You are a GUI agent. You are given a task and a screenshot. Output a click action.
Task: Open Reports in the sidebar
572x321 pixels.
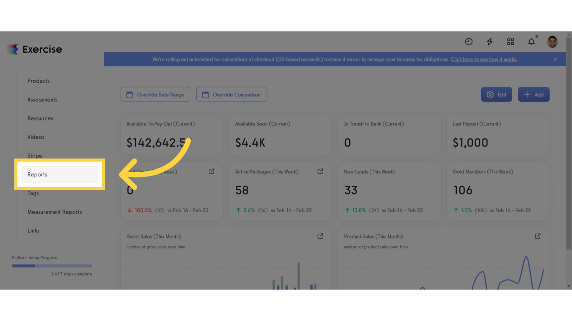point(59,174)
